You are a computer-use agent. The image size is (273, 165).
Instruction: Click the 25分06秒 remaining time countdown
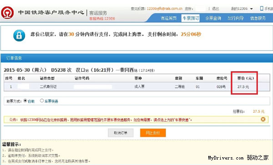click(191, 34)
